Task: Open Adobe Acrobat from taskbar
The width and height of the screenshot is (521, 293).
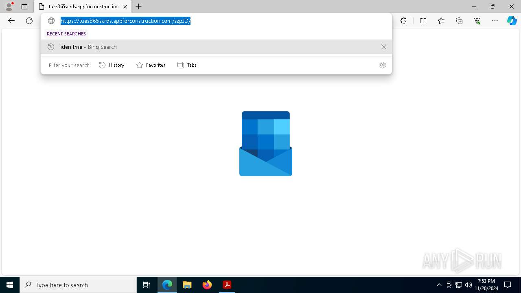Action: (227, 285)
